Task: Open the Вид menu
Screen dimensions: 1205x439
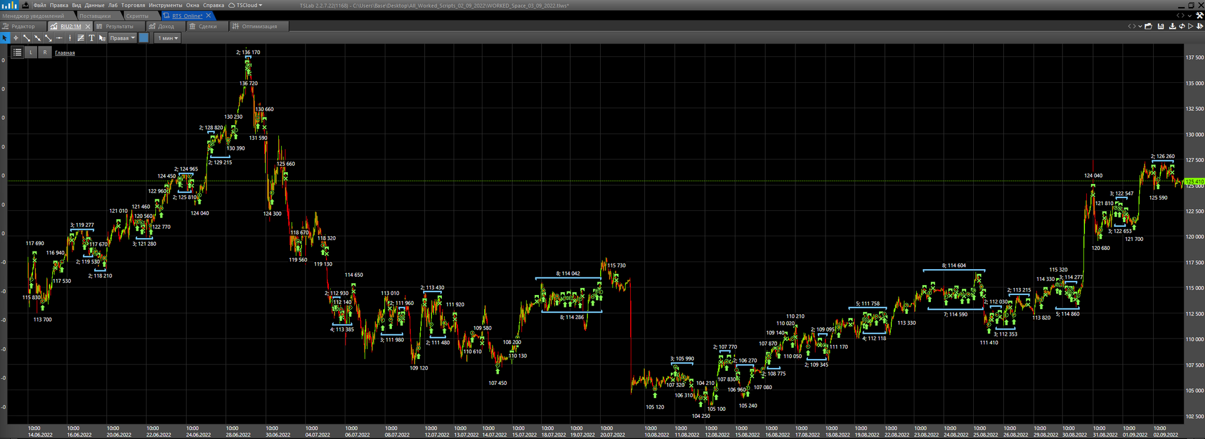Action: pyautogui.click(x=76, y=5)
